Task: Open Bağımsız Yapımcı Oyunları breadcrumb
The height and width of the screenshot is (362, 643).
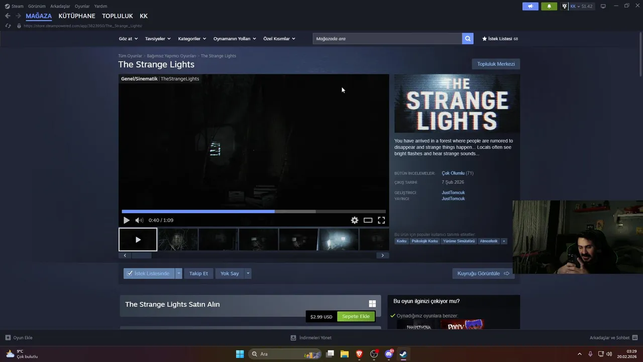Action: [171, 56]
